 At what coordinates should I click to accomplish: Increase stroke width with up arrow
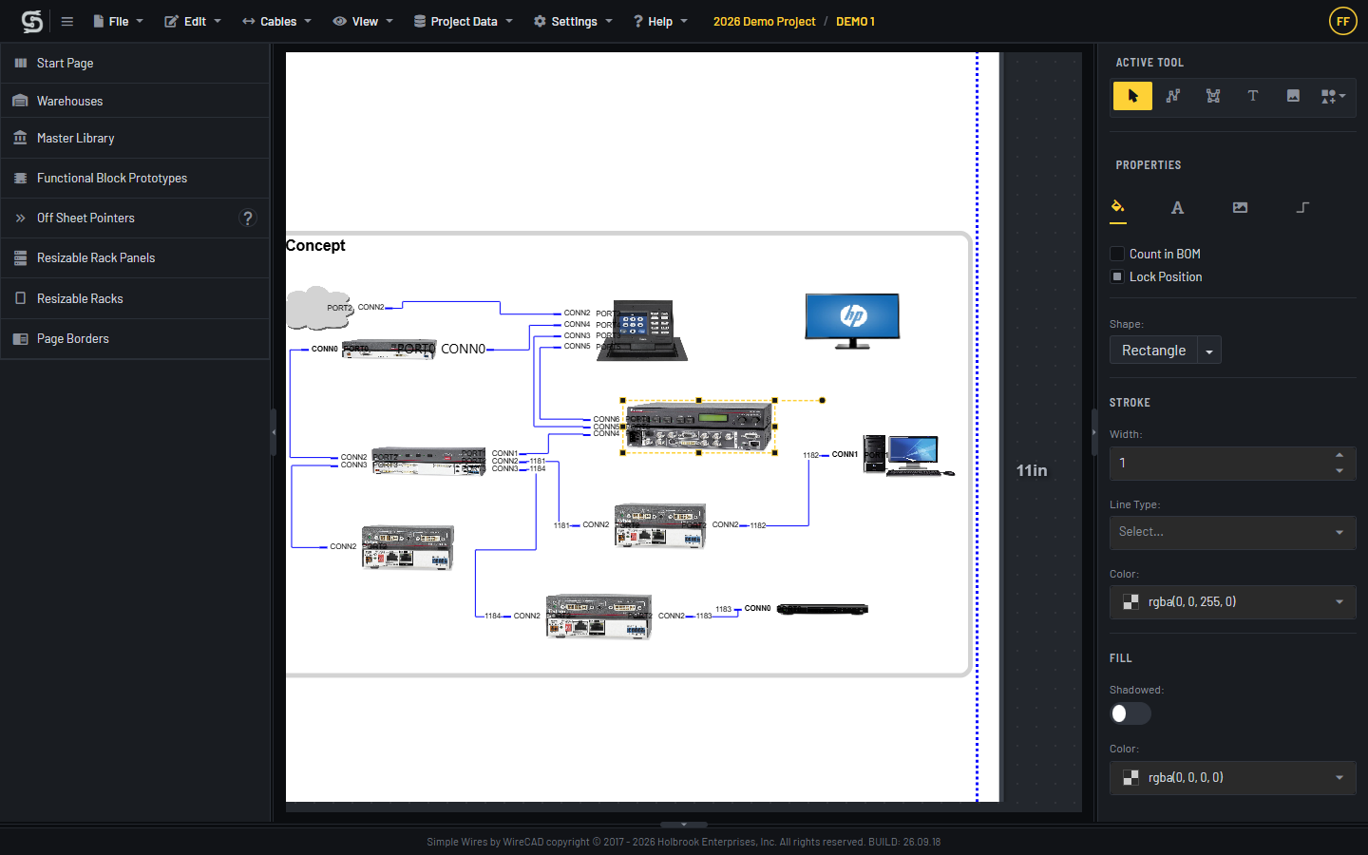[1339, 455]
